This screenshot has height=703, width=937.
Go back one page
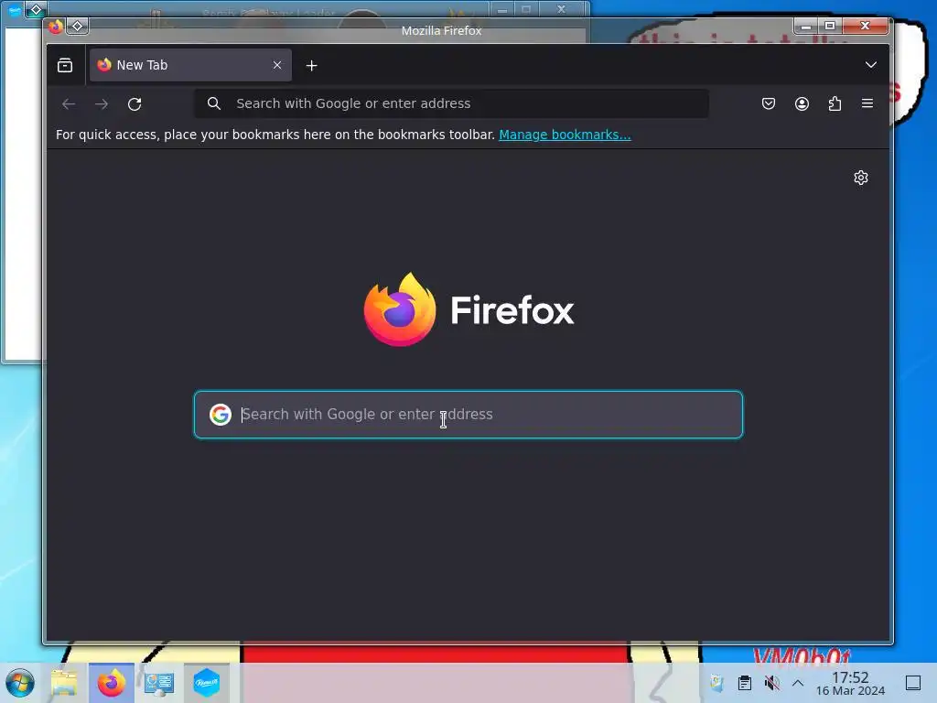click(69, 104)
